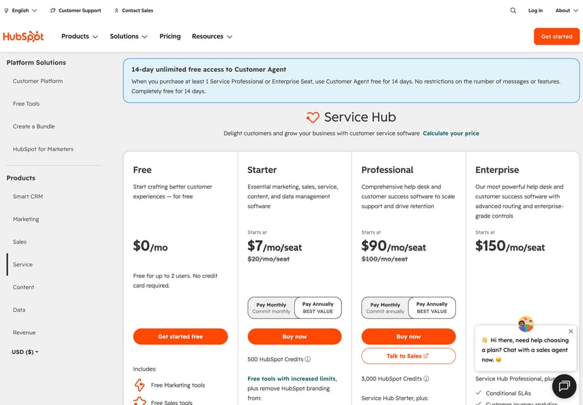The image size is (583, 405).
Task: Click the $90/mo/seat Professional price
Action: click(x=393, y=246)
